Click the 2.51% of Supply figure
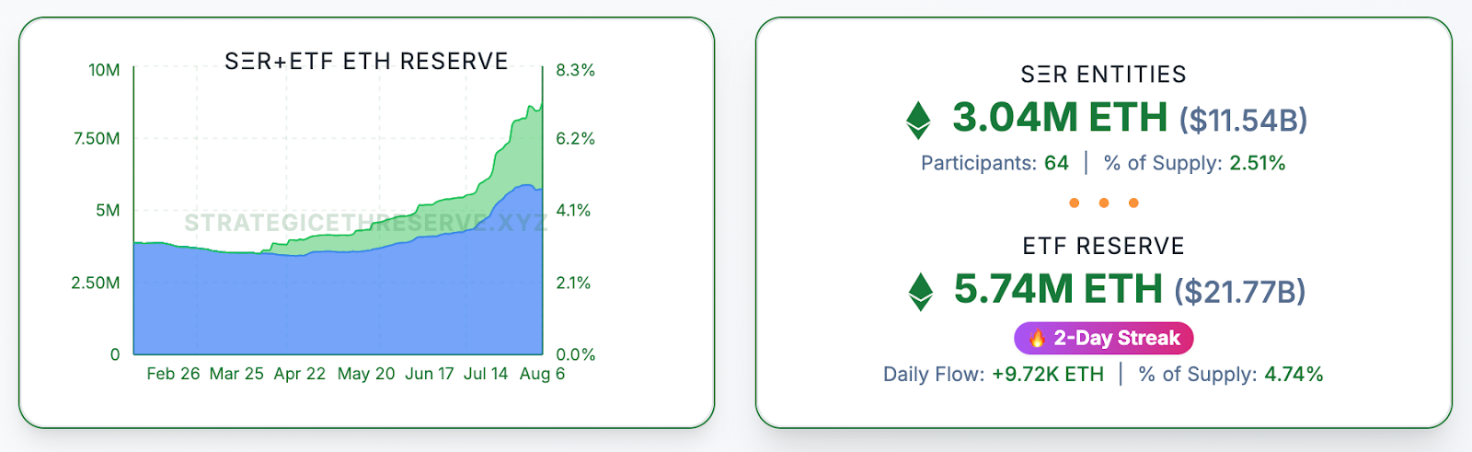This screenshot has height=452, width=1472. (1258, 164)
